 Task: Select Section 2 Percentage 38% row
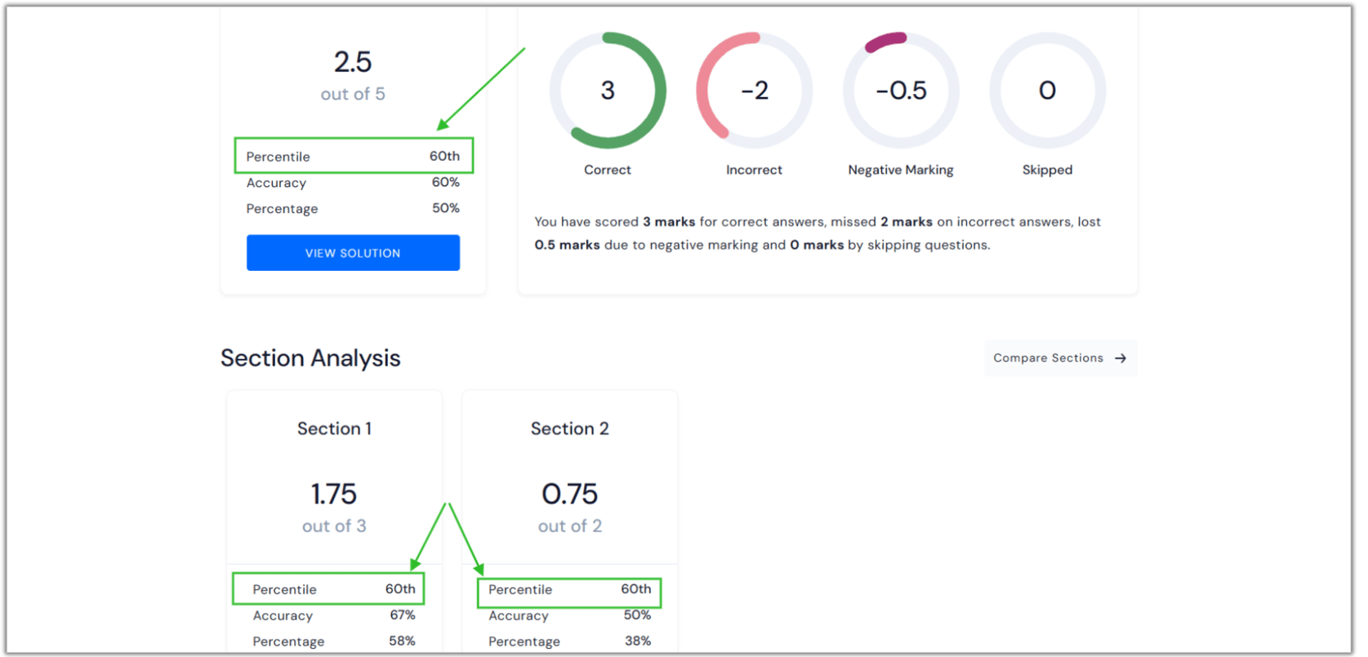coord(570,641)
